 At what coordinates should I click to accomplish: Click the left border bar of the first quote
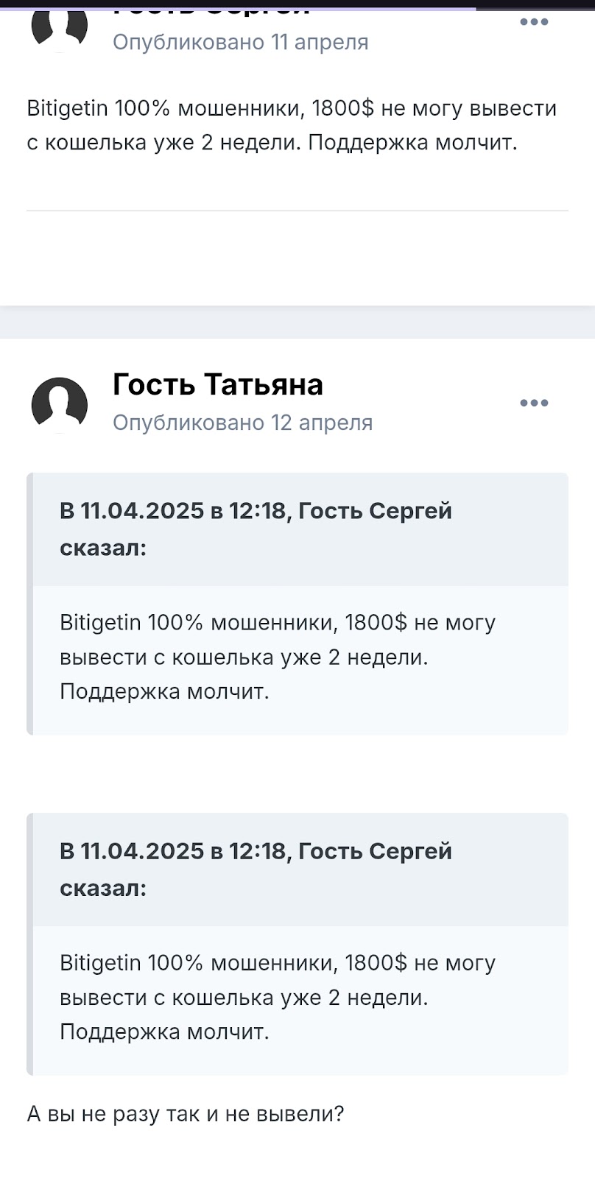point(29,604)
